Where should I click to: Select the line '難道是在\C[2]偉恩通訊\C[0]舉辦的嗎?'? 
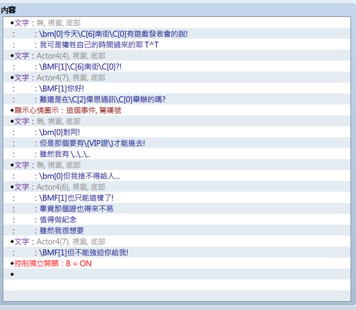coord(177,99)
